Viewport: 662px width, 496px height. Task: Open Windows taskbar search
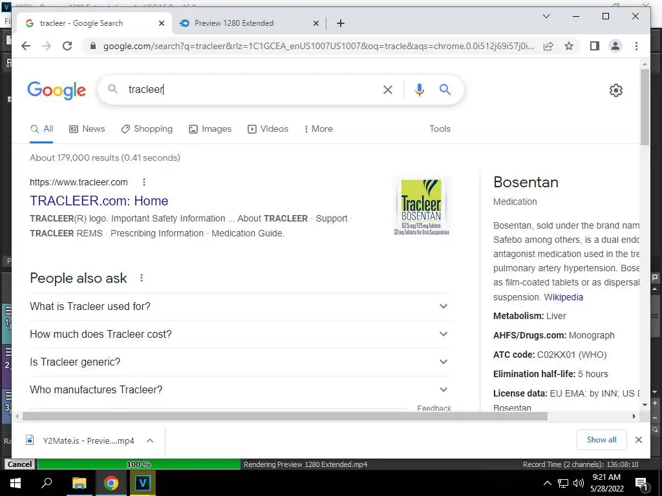[47, 483]
